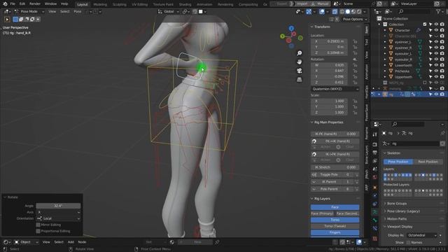Toggle X-ray view icon in header

335,12
